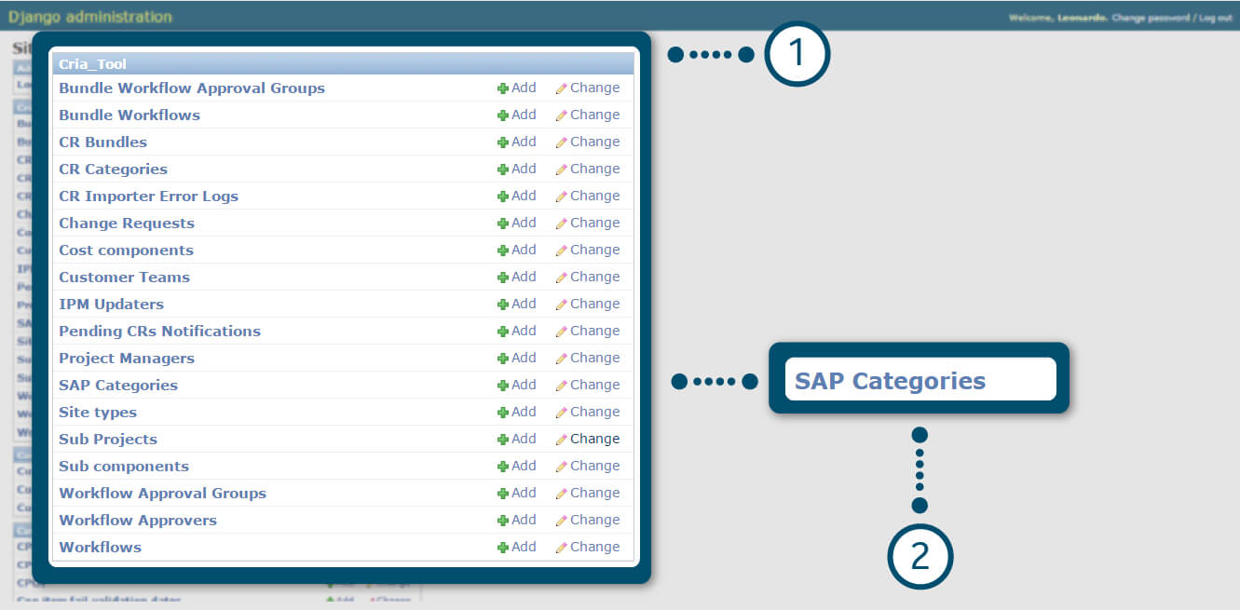
Task: Click Change password in header
Action: 1151,18
